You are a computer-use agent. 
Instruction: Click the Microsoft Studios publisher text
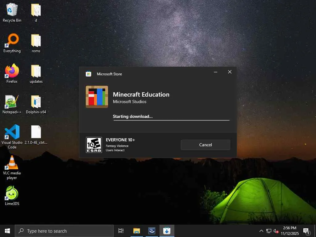pyautogui.click(x=130, y=102)
